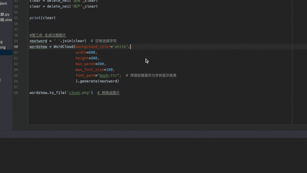Click gutter line number 68
The width and height of the screenshot is (307, 173).
point(16,93)
